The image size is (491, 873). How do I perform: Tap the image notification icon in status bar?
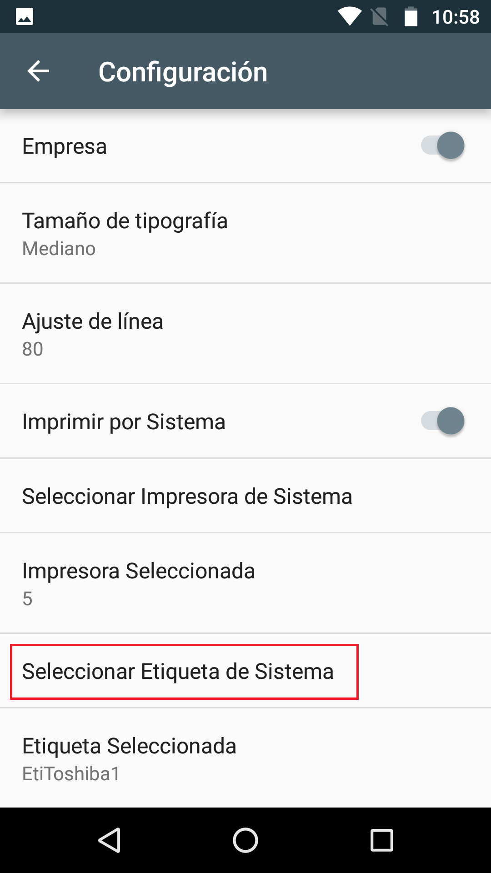25,17
